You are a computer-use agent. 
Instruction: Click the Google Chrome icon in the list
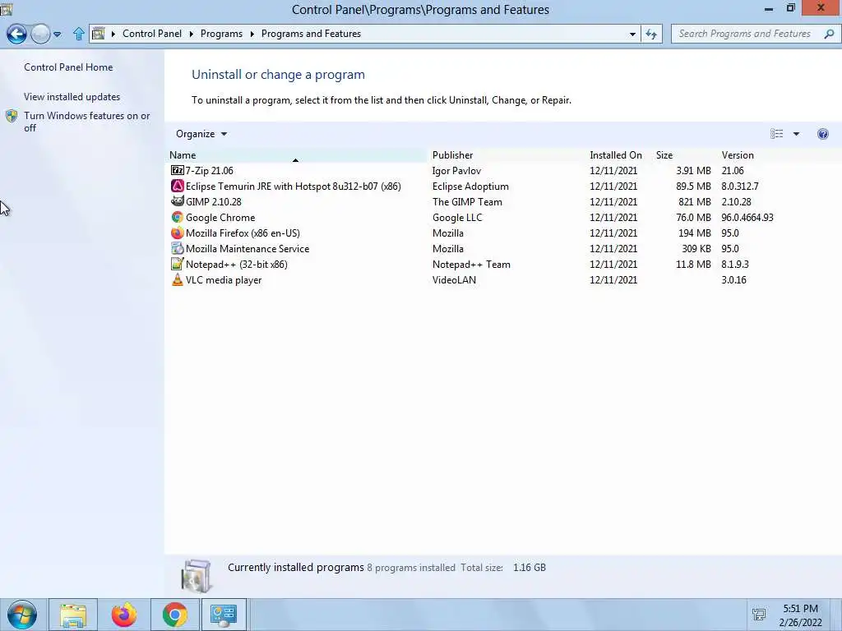tap(178, 217)
